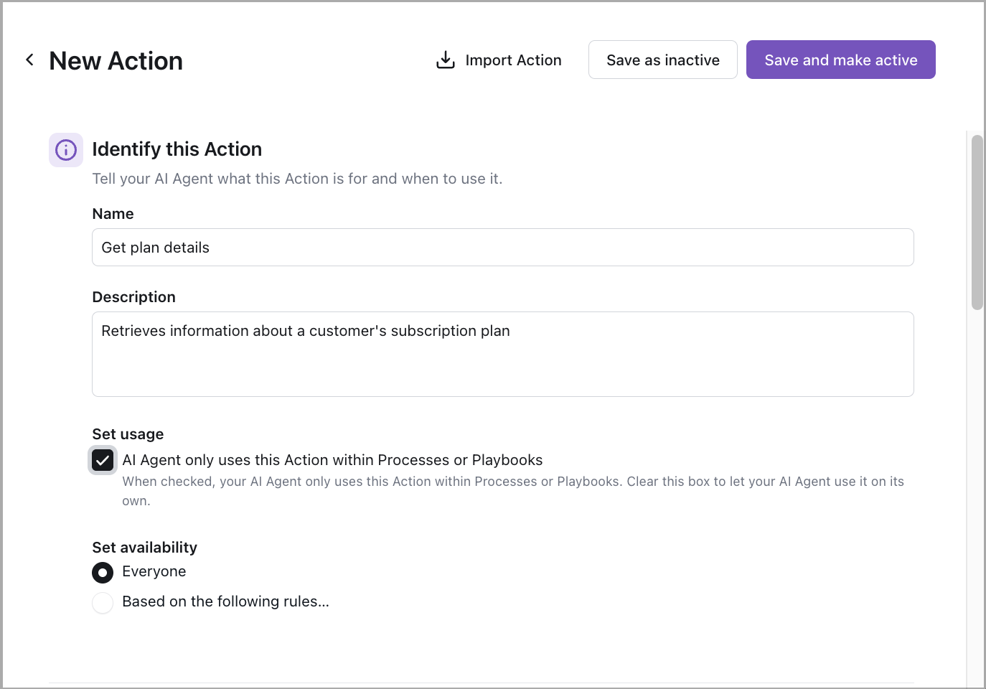Focus the Name field containing Get plan details

point(502,248)
